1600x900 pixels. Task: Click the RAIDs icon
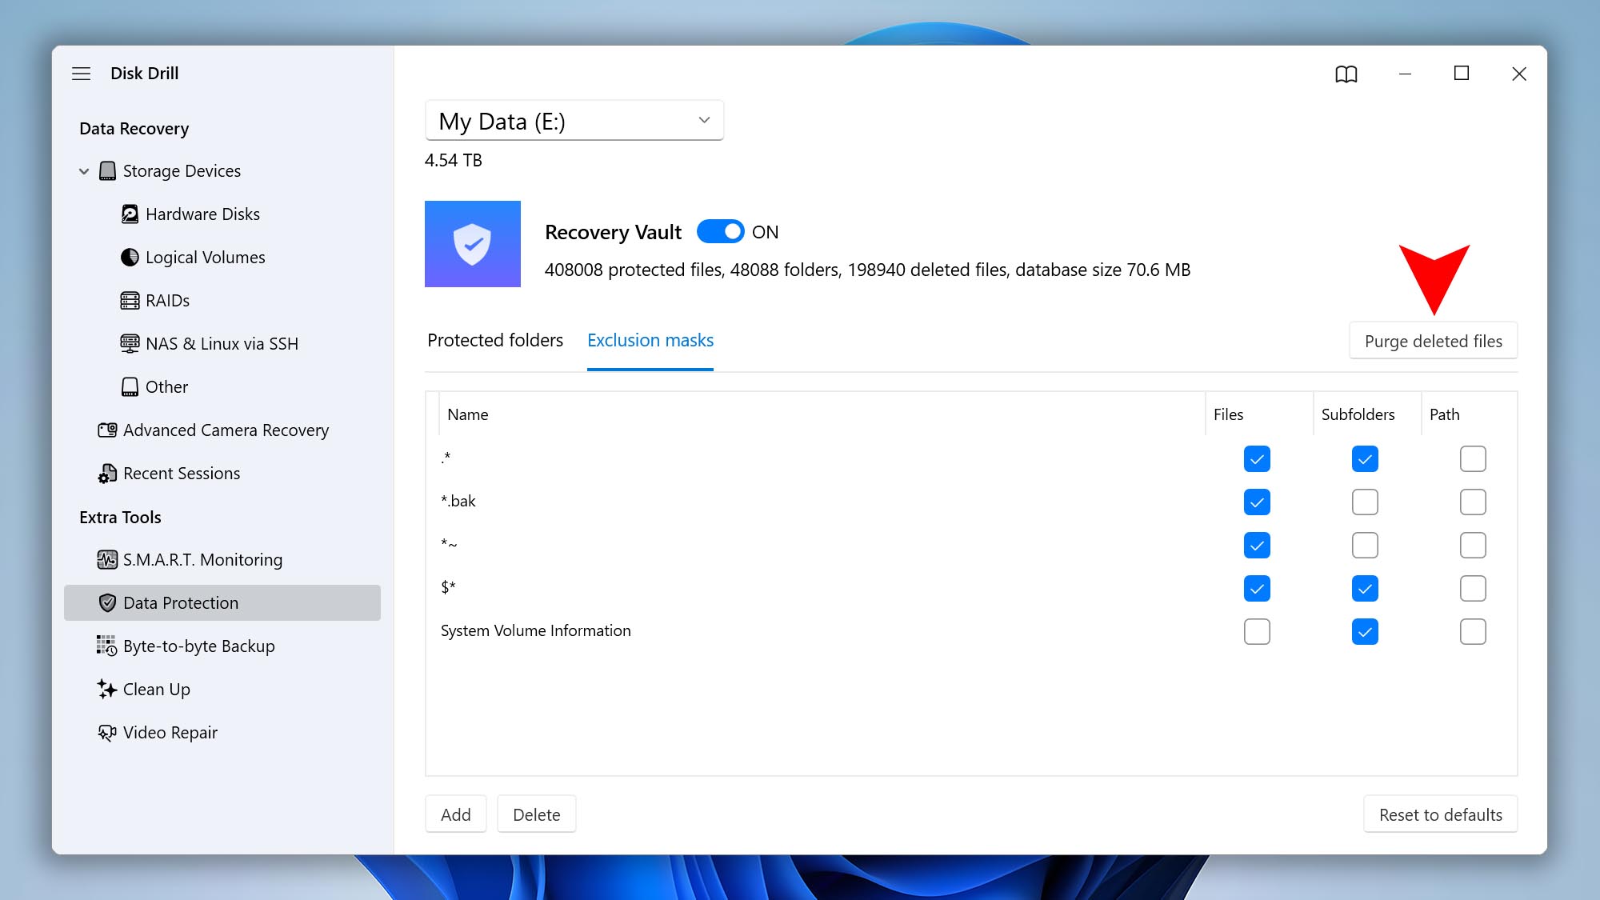[x=130, y=301]
